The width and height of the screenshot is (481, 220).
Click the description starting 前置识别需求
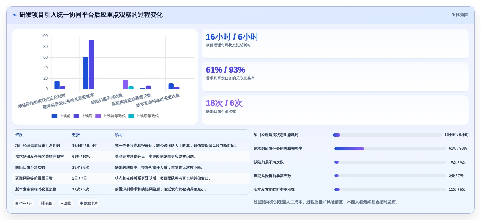point(162,189)
